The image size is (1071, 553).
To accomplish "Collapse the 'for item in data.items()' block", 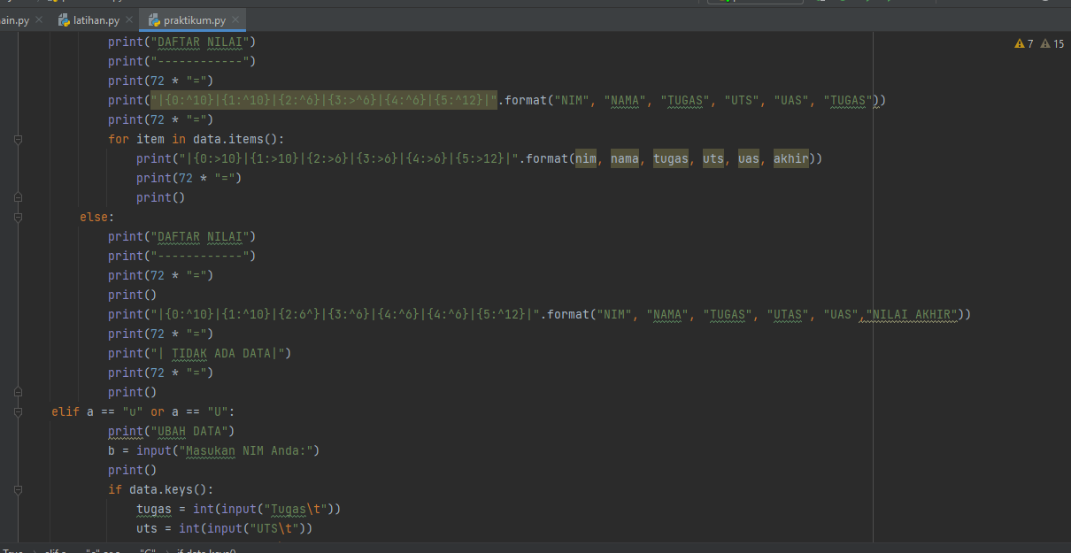I will pos(18,139).
